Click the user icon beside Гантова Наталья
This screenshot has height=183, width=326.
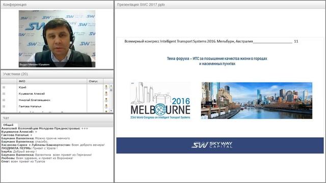106,106
